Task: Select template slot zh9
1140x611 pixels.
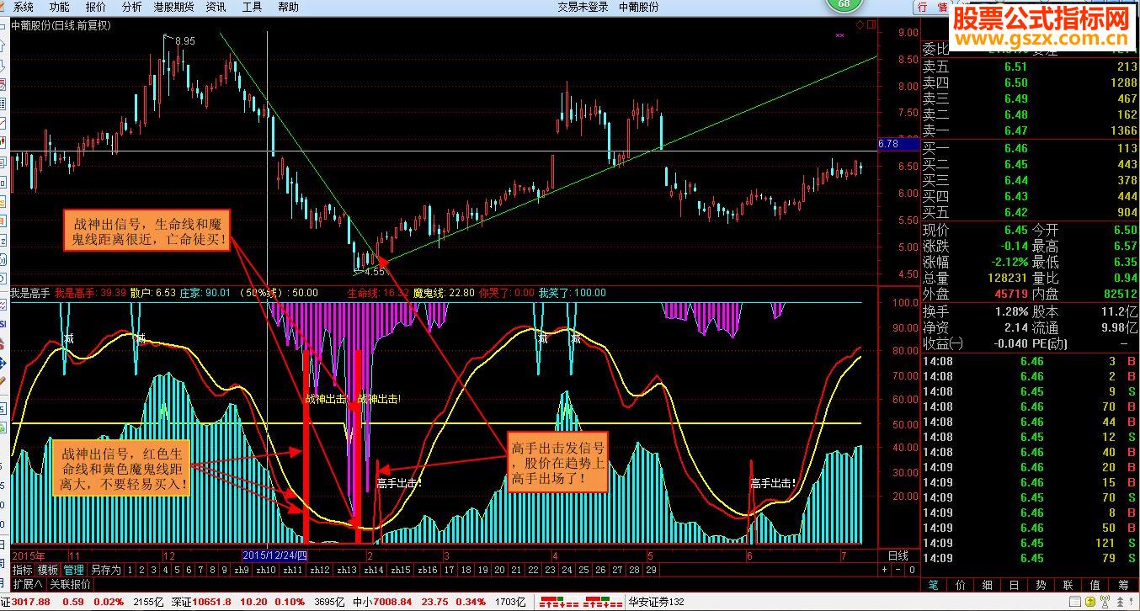Action: tap(241, 570)
